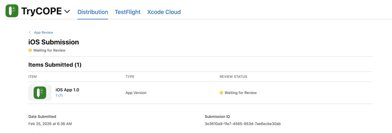Switch to the Distribution tab

[x=93, y=12]
